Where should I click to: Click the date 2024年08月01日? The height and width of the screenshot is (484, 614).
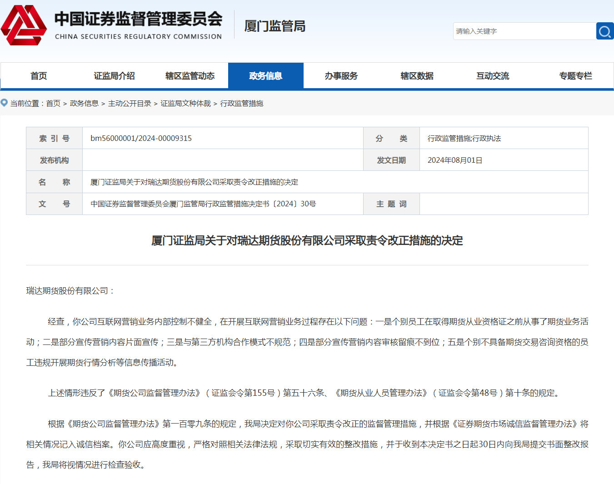coord(455,160)
